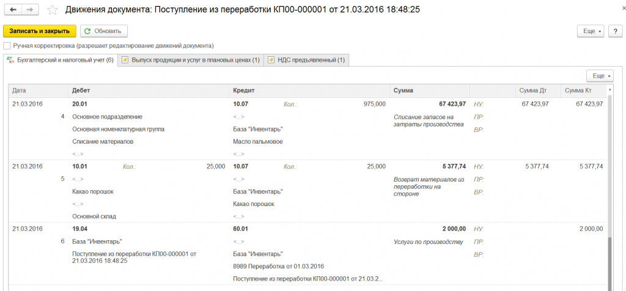Viewport: 626px width, 291px height.
Task: Select the 67 423,97 amount in Сумма column
Action: point(452,105)
